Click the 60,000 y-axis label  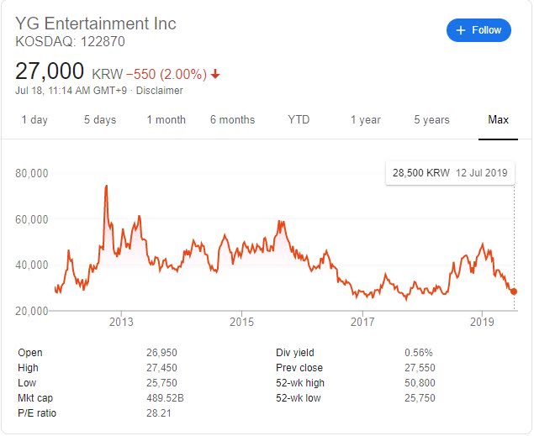pyautogui.click(x=32, y=219)
